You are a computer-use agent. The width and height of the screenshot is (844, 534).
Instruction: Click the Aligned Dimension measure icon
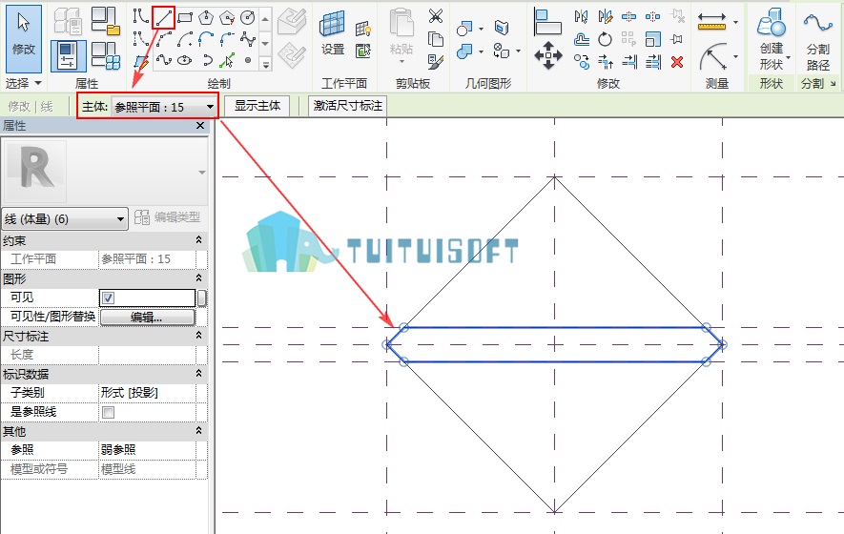(712, 22)
